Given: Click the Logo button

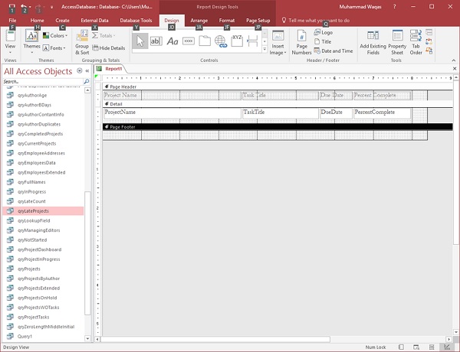Looking at the screenshot, I should pos(327,33).
